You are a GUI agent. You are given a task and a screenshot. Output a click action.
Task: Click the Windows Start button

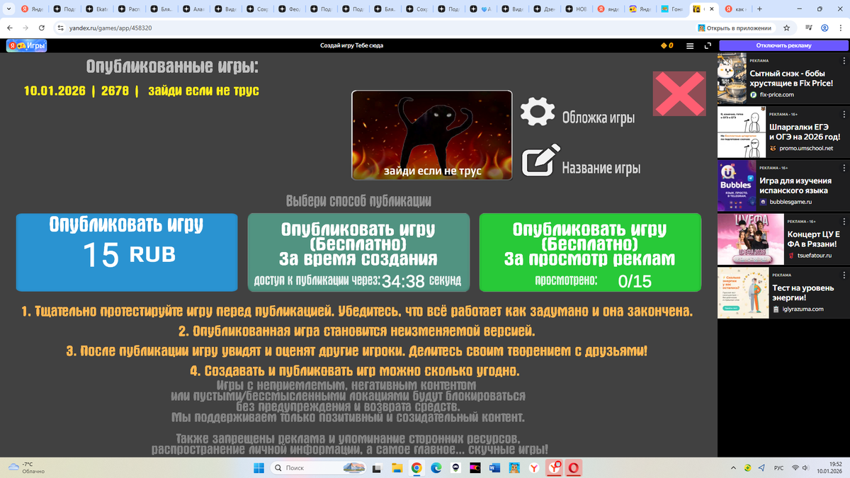(x=258, y=467)
